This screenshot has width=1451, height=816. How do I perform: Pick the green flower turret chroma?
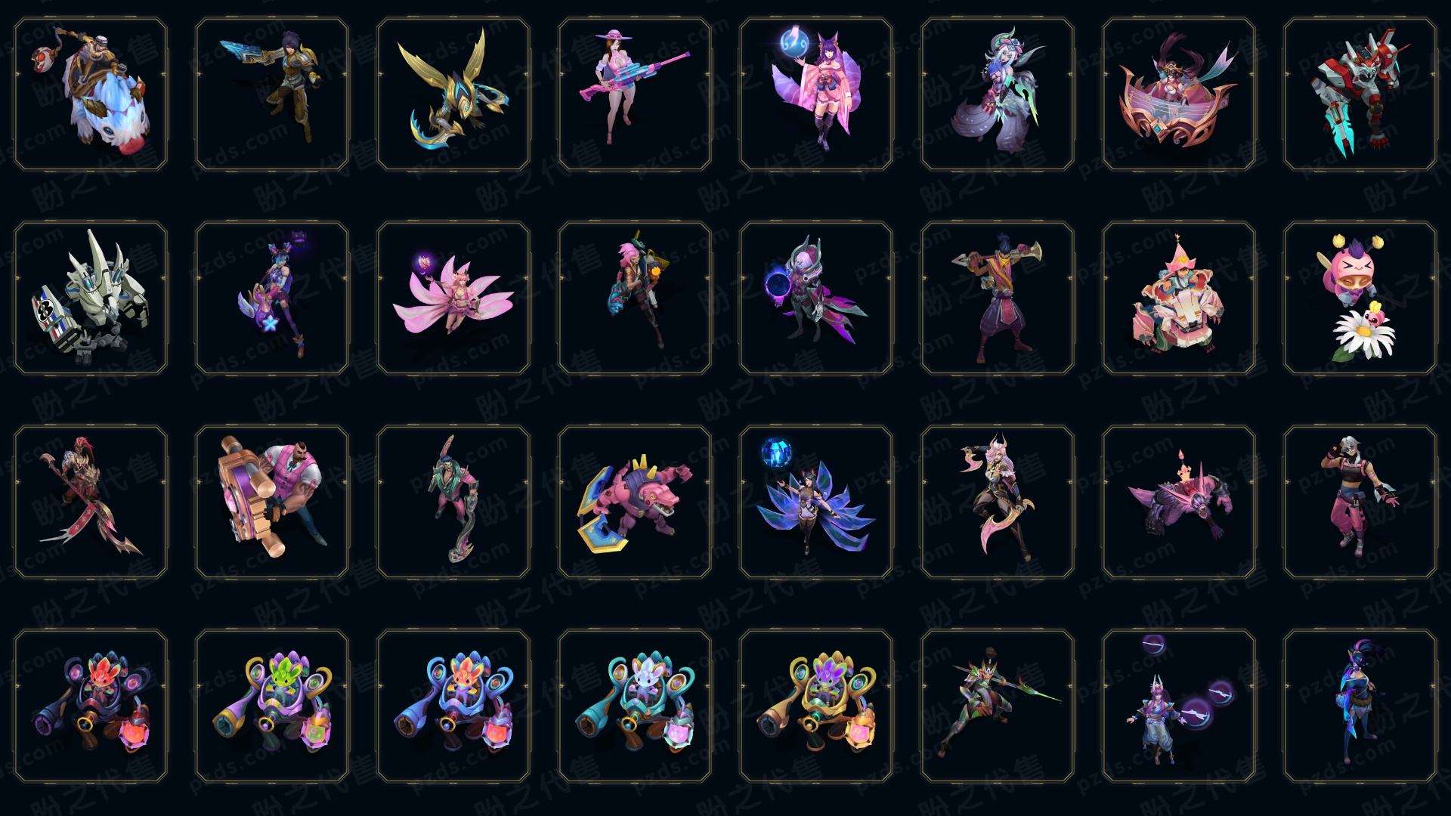click(272, 706)
